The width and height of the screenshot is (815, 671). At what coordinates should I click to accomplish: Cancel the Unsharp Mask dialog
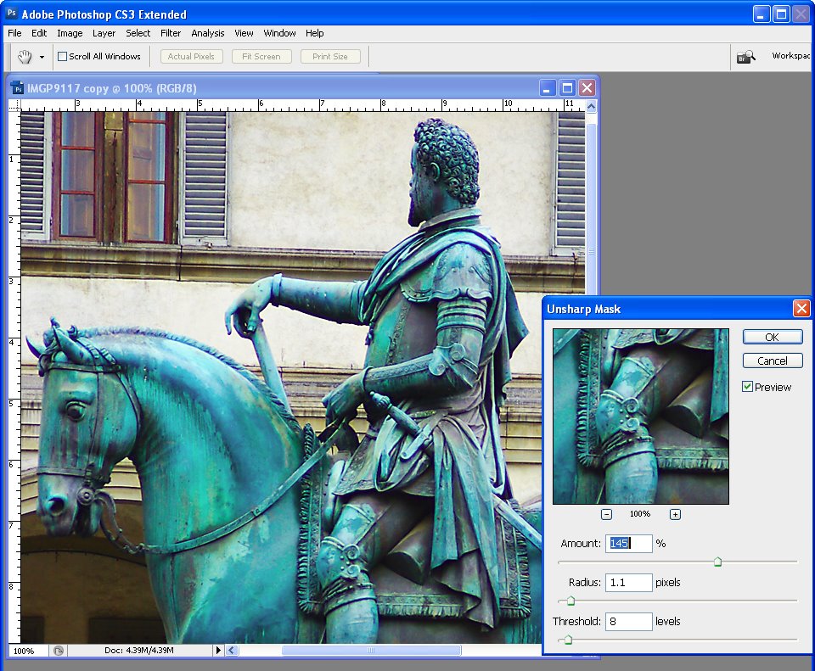[773, 361]
